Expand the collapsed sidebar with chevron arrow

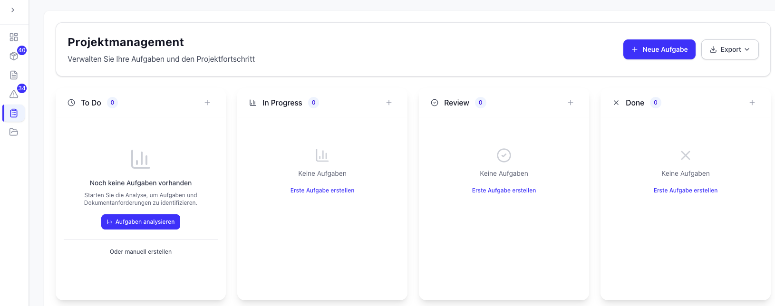(x=13, y=10)
